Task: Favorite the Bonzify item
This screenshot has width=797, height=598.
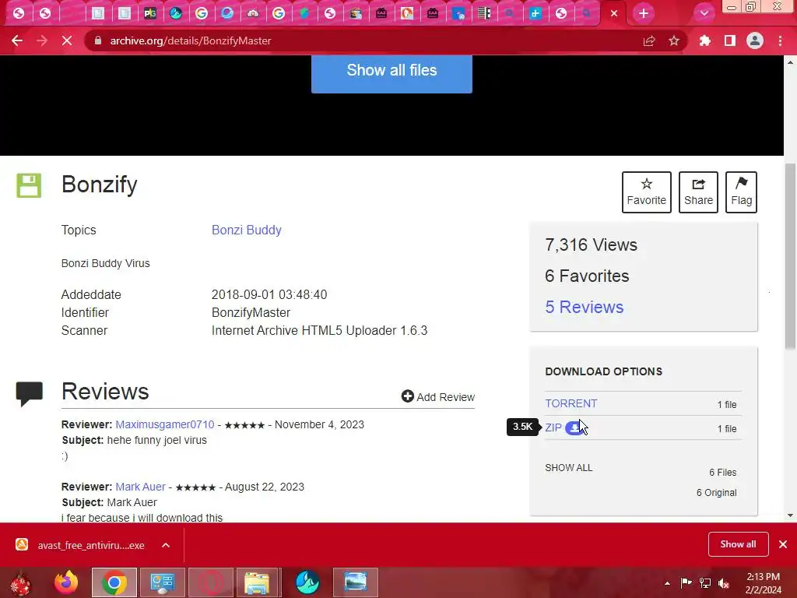Action: 647,192
